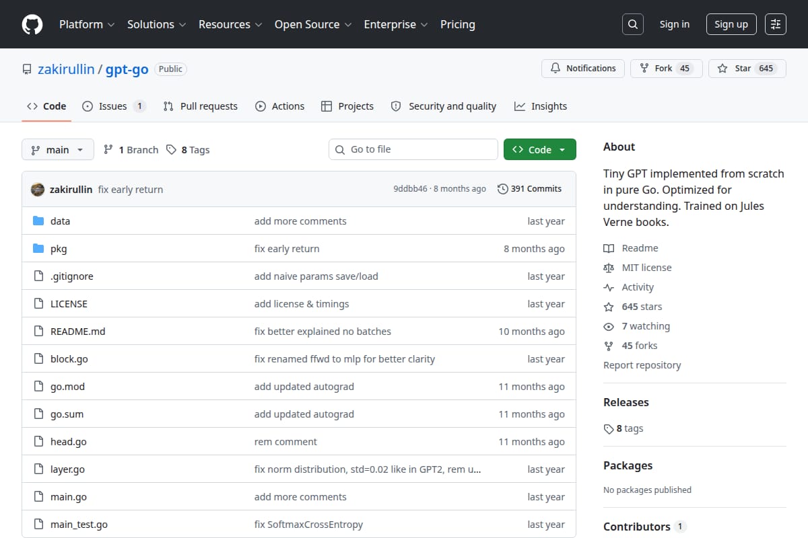Open the gpt-go repository name link

(x=127, y=69)
